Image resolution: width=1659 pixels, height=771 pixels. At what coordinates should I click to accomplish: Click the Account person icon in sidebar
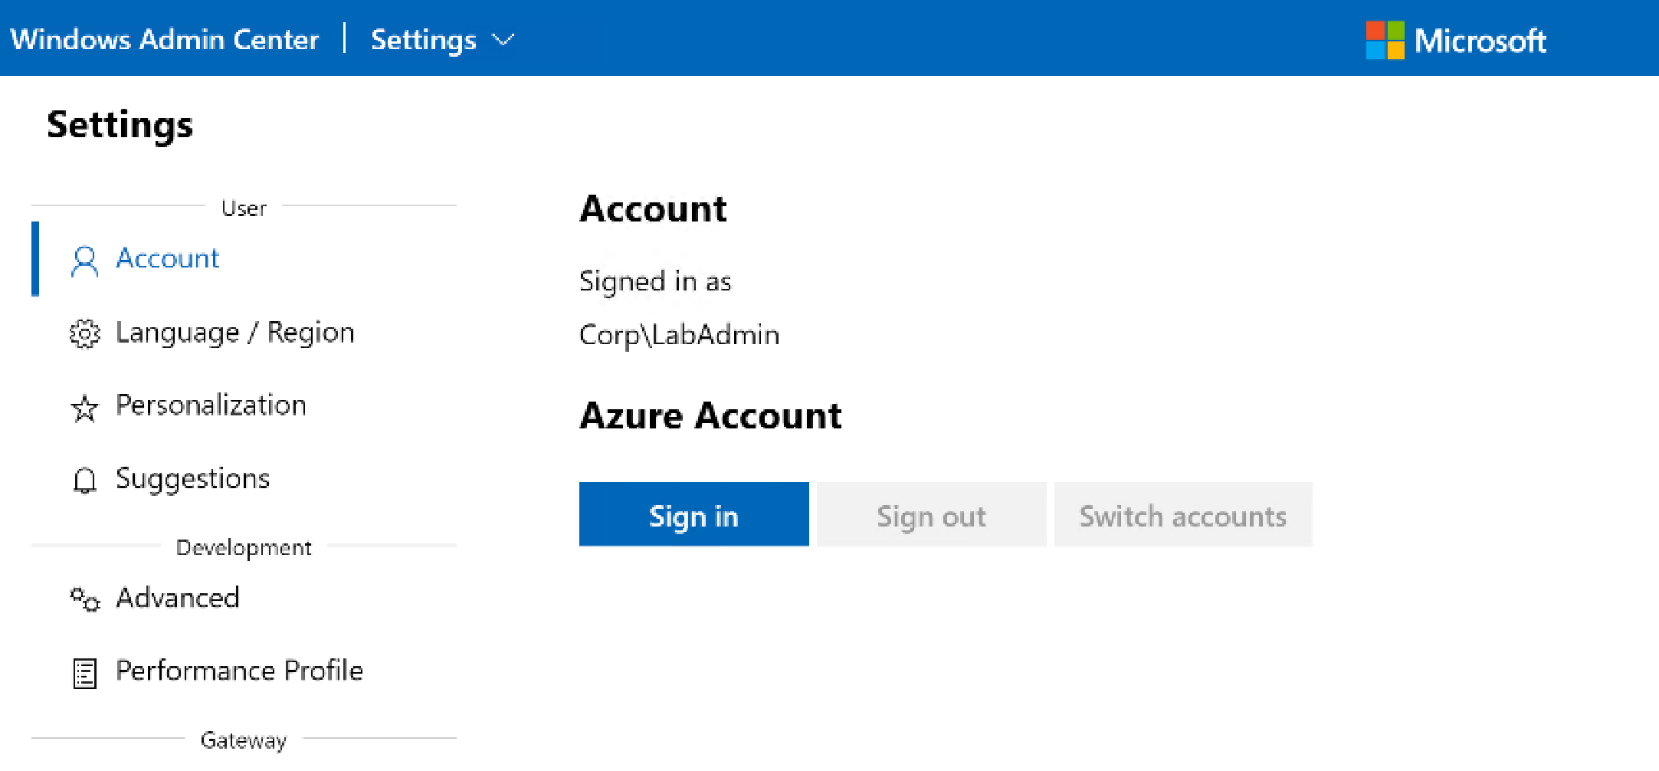pos(84,261)
